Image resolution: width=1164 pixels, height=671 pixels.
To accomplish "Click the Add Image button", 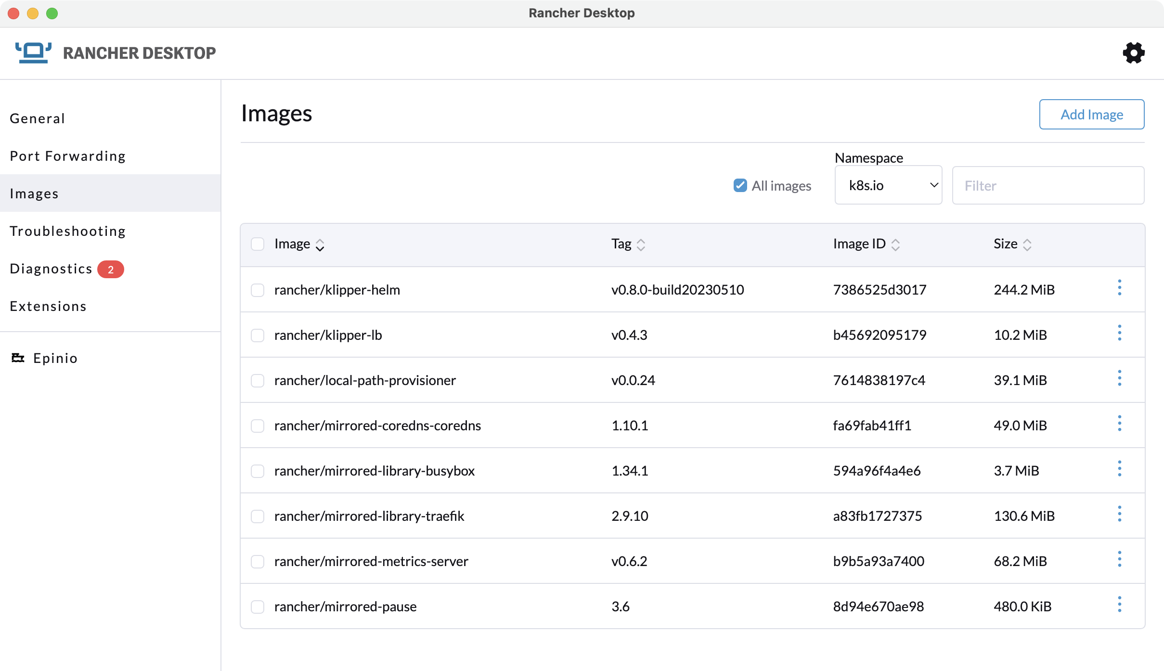I will tap(1091, 114).
